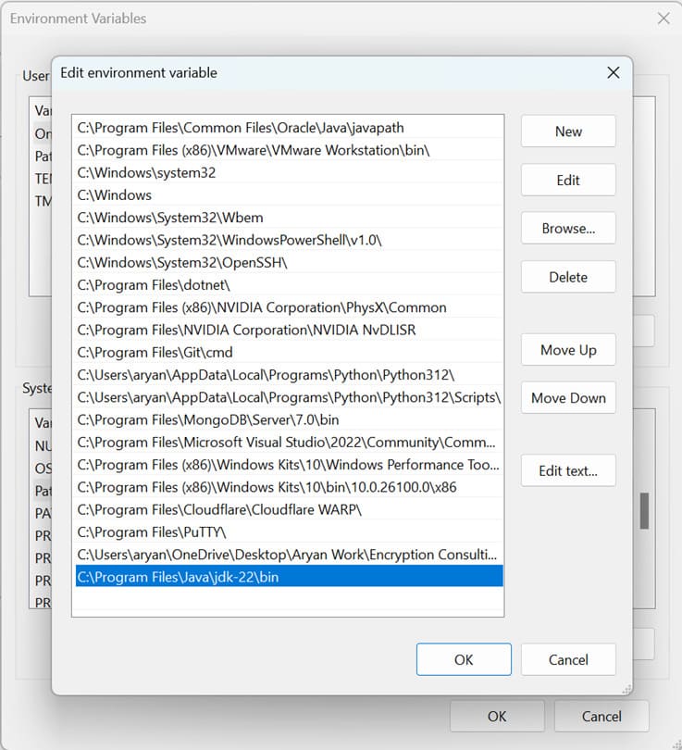Click the Edit button

coord(568,180)
